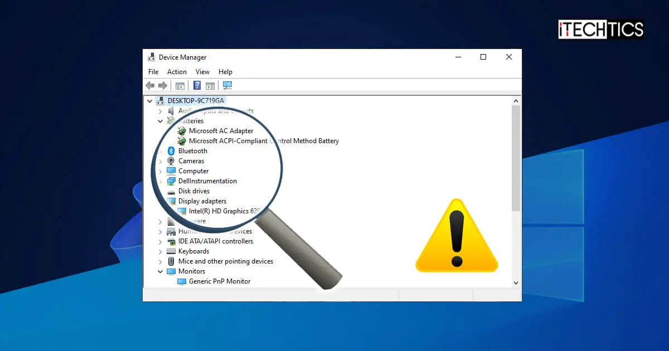Screen dimensions: 669x351
Task: Minimize the Device Manager window
Action: click(x=458, y=57)
